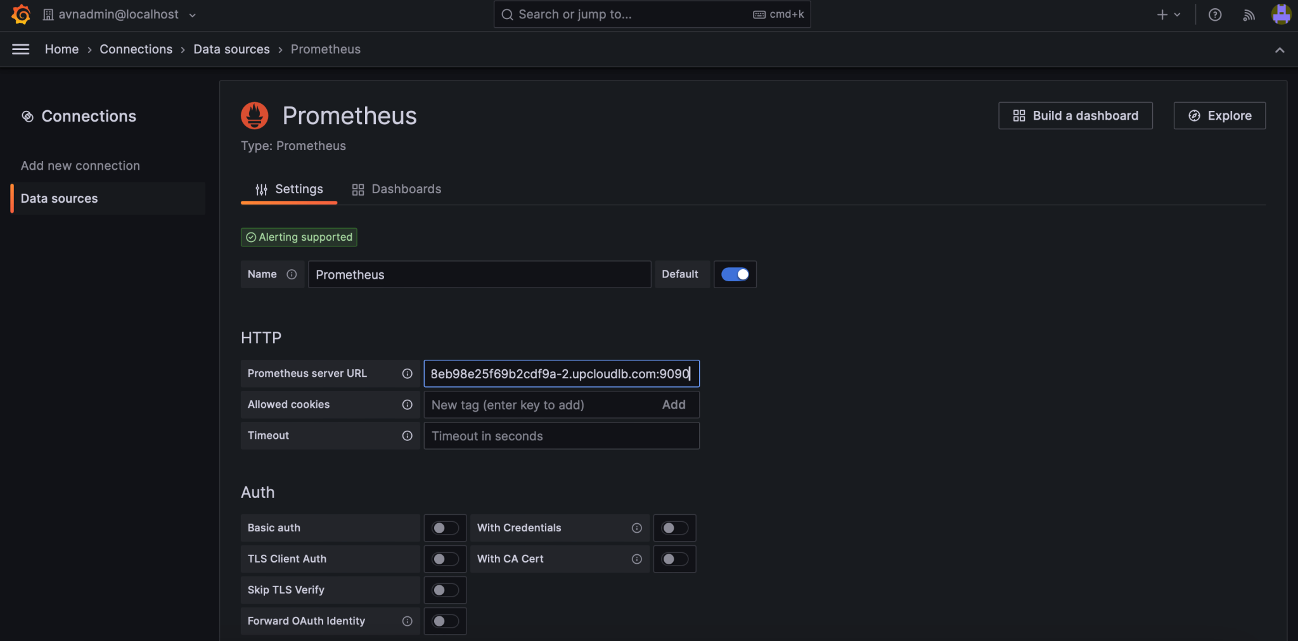Focus the Prometheus server URL field

tap(562, 374)
